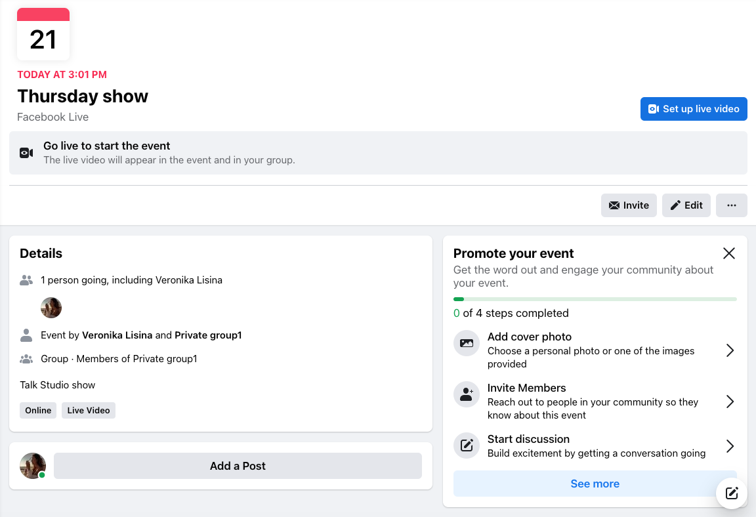The image size is (756, 517).
Task: Expand the Add cover photo step chevron
Action: tap(730, 350)
